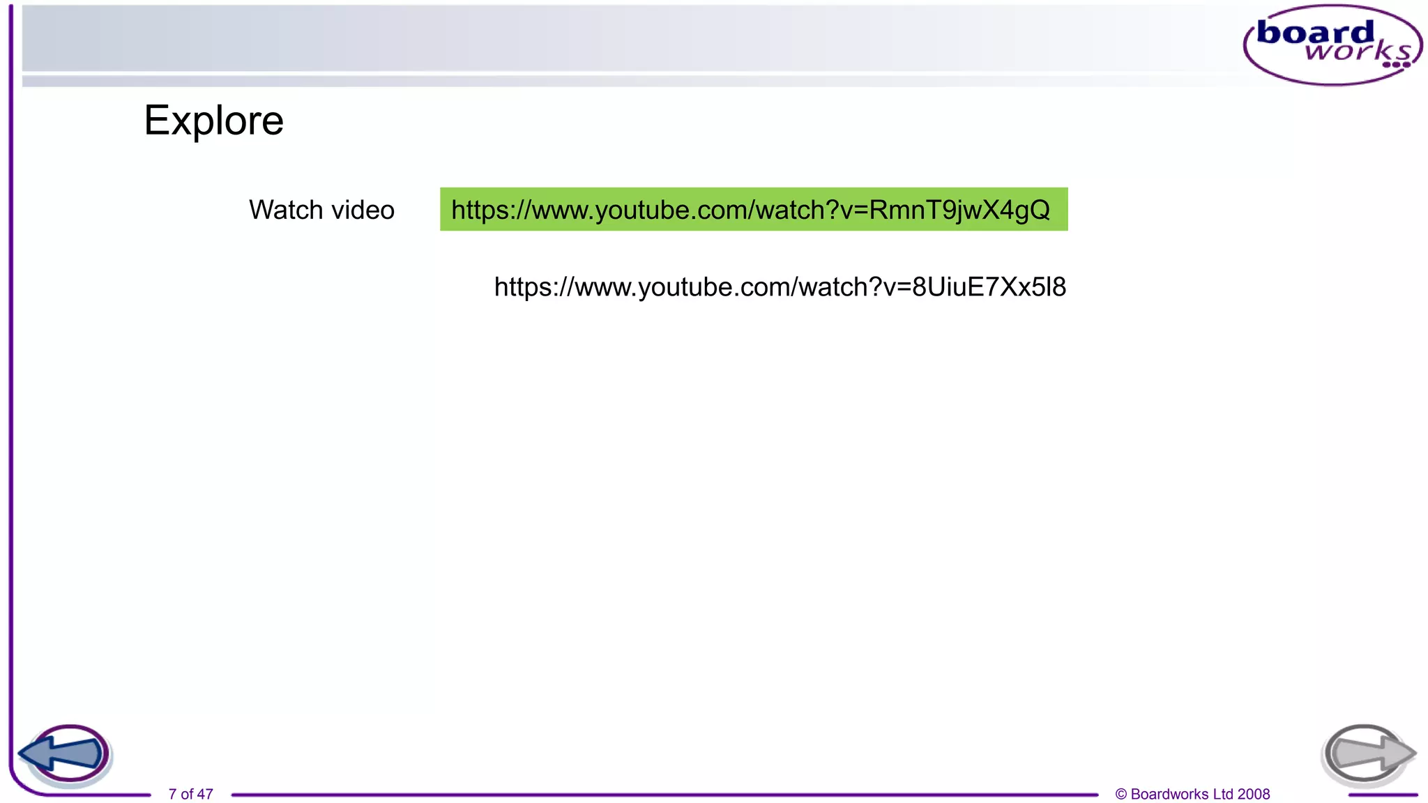Screen dimensions: 1428x803
Task: Click the copyright symbol in the footer
Action: (1121, 794)
